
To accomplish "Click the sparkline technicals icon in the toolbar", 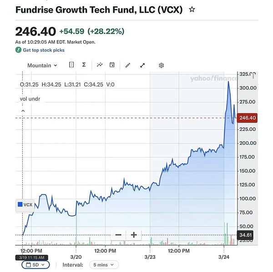I will (x=100, y=65).
